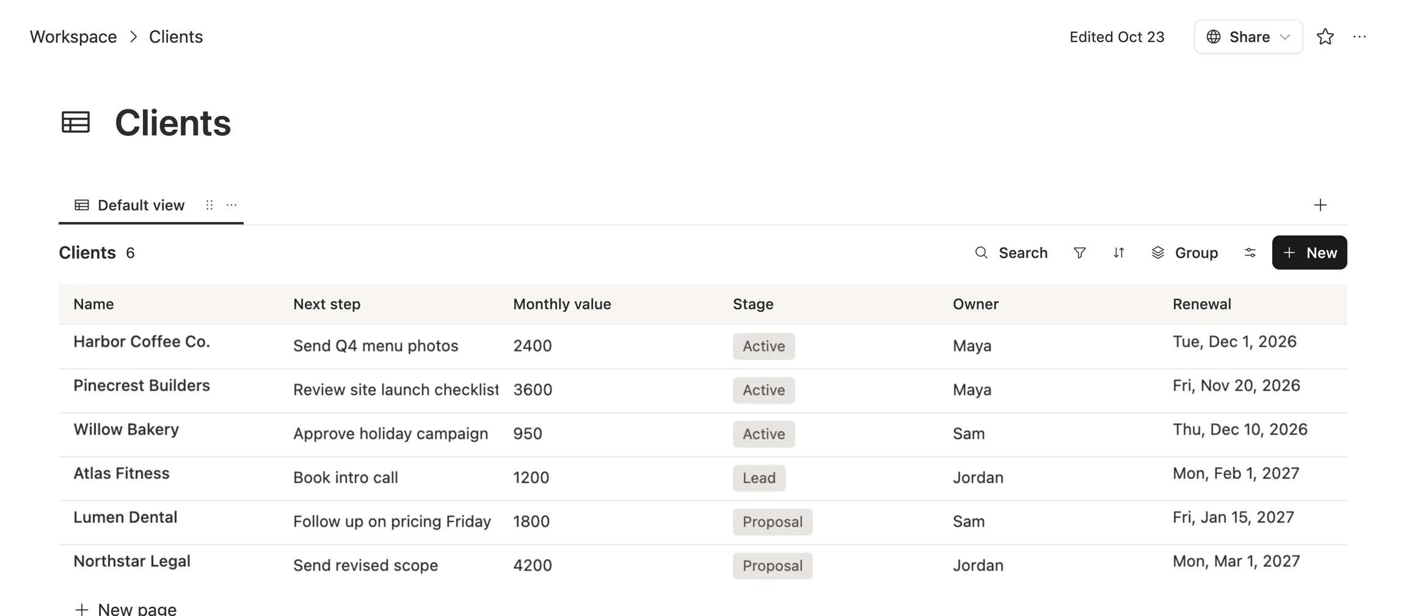Click the Active tag for Willow Bakery
The width and height of the screenshot is (1406, 616).
click(763, 434)
